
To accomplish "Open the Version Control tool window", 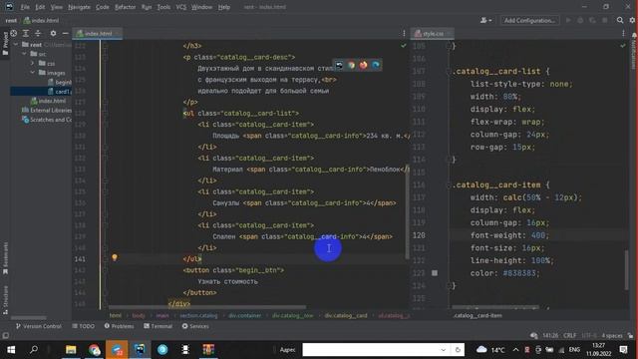I will coord(38,326).
